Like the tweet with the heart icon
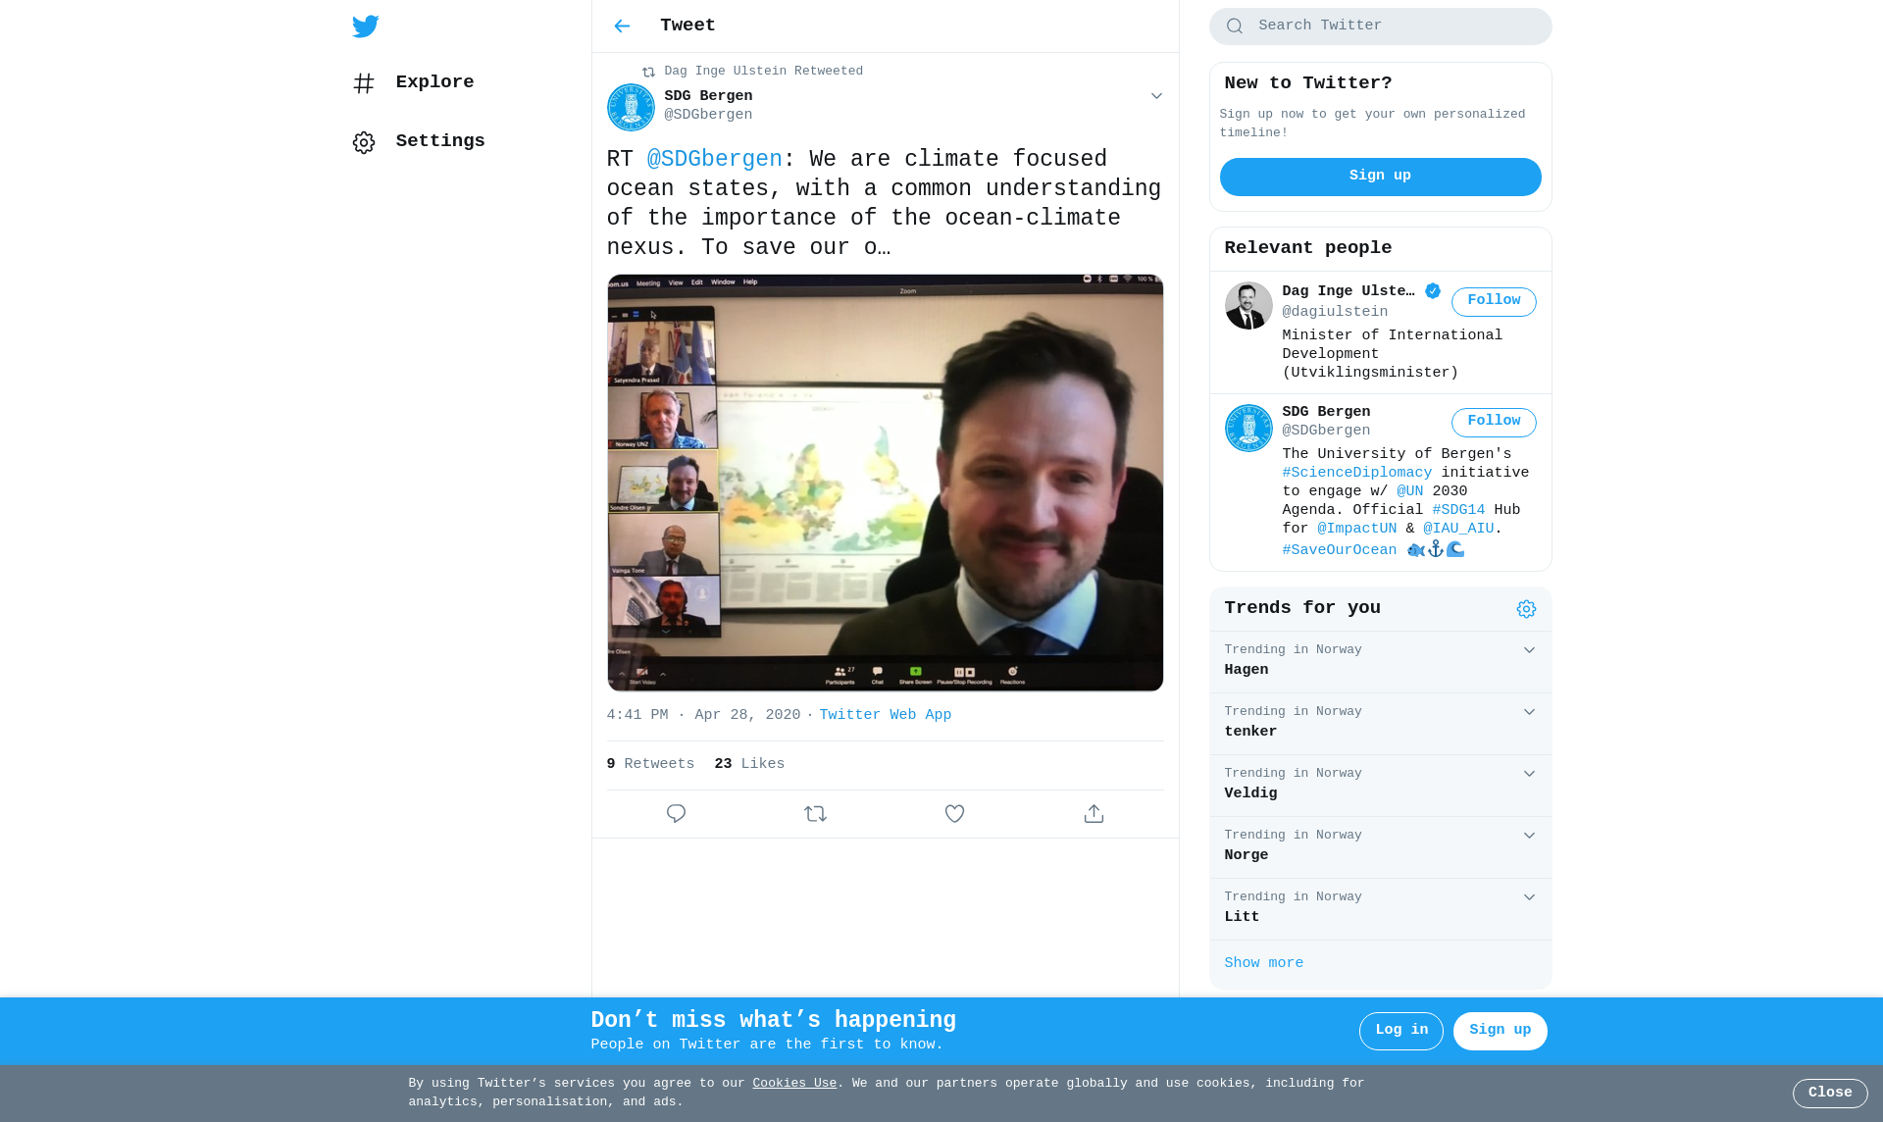Viewport: 1883px width, 1122px height. click(x=954, y=814)
